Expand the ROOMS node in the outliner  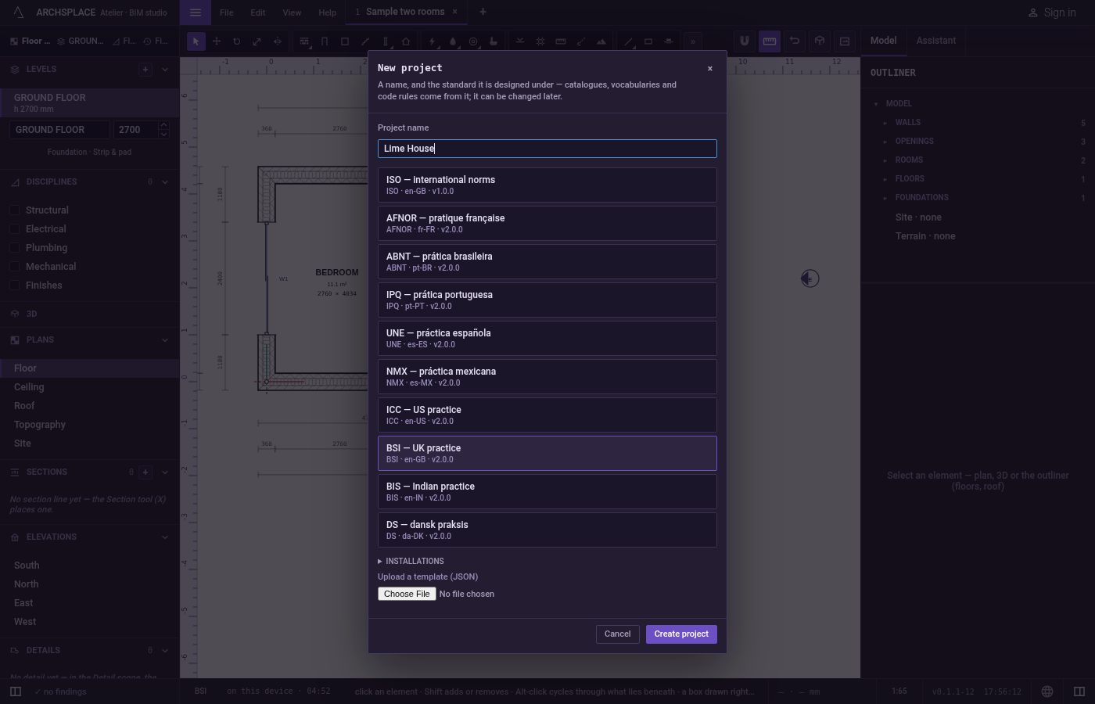(885, 160)
